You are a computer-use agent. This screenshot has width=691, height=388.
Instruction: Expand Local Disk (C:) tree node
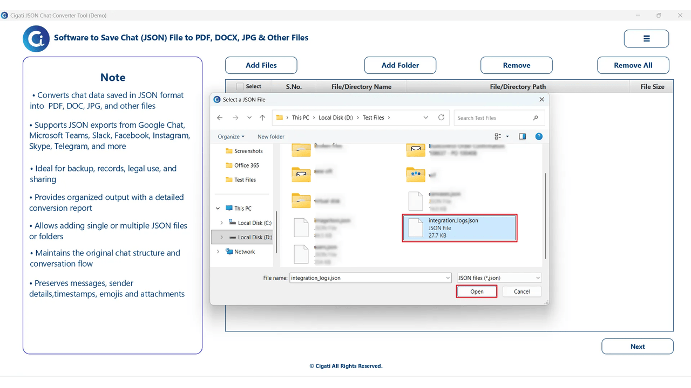click(x=221, y=223)
